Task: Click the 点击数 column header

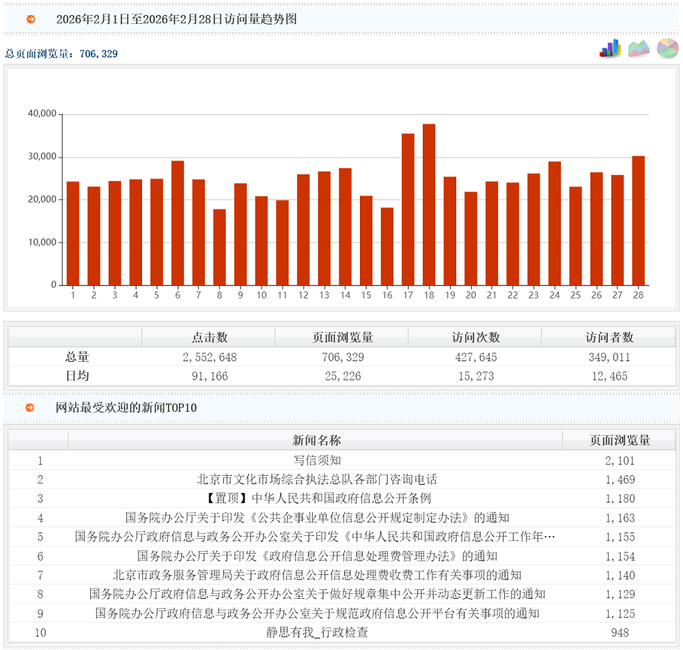Action: [x=209, y=337]
